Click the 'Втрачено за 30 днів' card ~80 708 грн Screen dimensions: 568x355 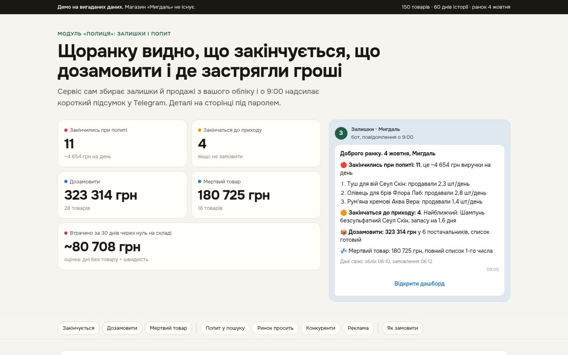[x=189, y=246]
